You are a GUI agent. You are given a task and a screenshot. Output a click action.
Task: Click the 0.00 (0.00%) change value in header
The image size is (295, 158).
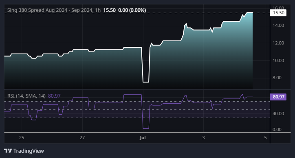click(132, 10)
